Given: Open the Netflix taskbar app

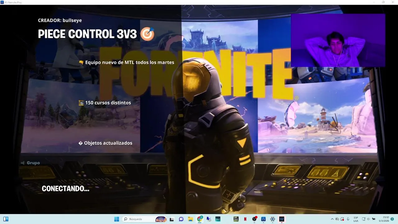Looking at the screenshot, I should (245, 219).
